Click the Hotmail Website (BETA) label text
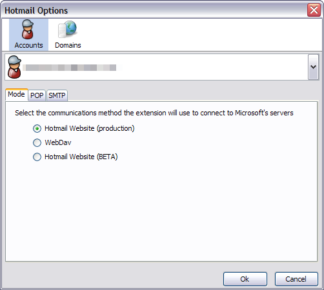This screenshot has height=290, width=324. pyautogui.click(x=81, y=157)
